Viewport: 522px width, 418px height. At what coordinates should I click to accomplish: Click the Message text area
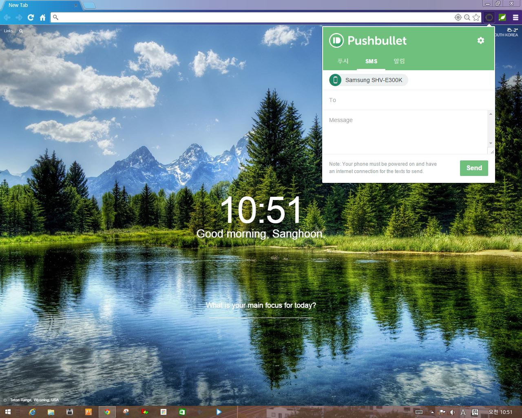coord(406,131)
